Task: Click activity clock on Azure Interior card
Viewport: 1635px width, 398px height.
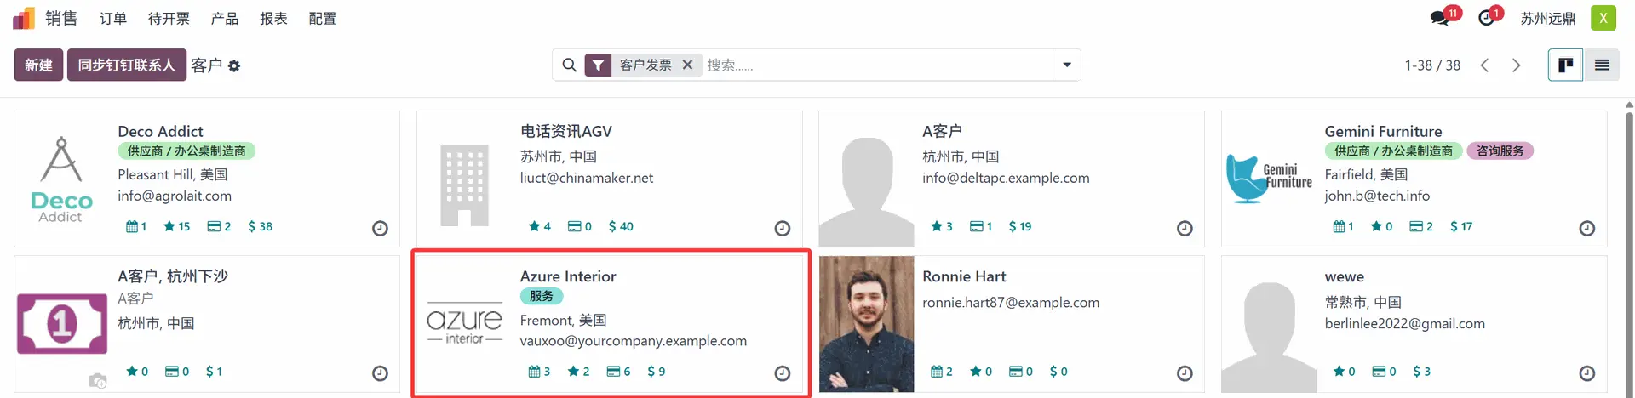Action: click(782, 373)
